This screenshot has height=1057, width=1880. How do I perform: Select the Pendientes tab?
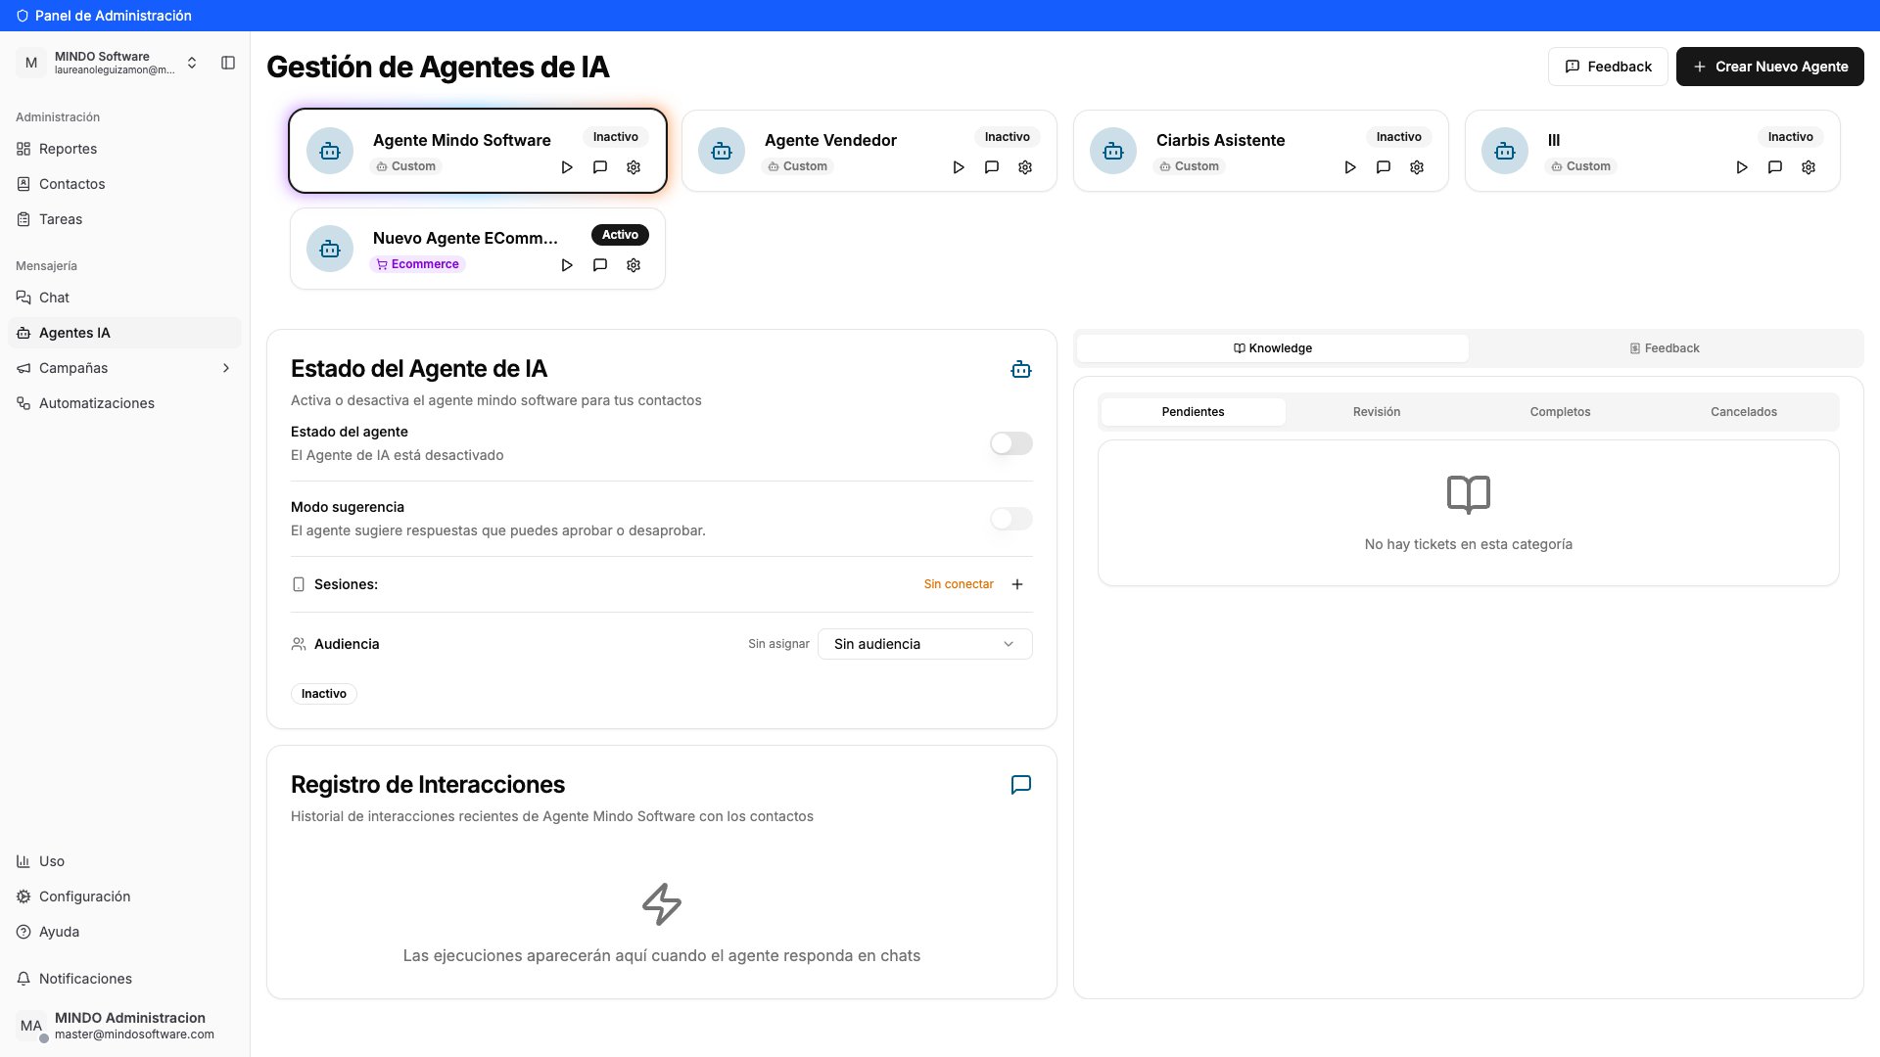(x=1193, y=412)
